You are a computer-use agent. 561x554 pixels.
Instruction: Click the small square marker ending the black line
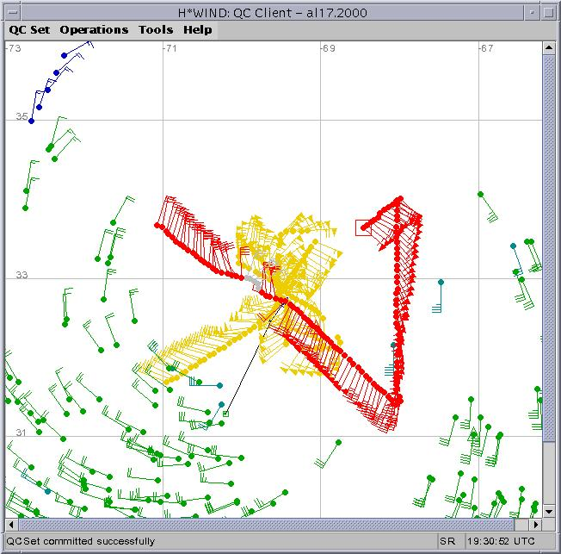coord(225,414)
